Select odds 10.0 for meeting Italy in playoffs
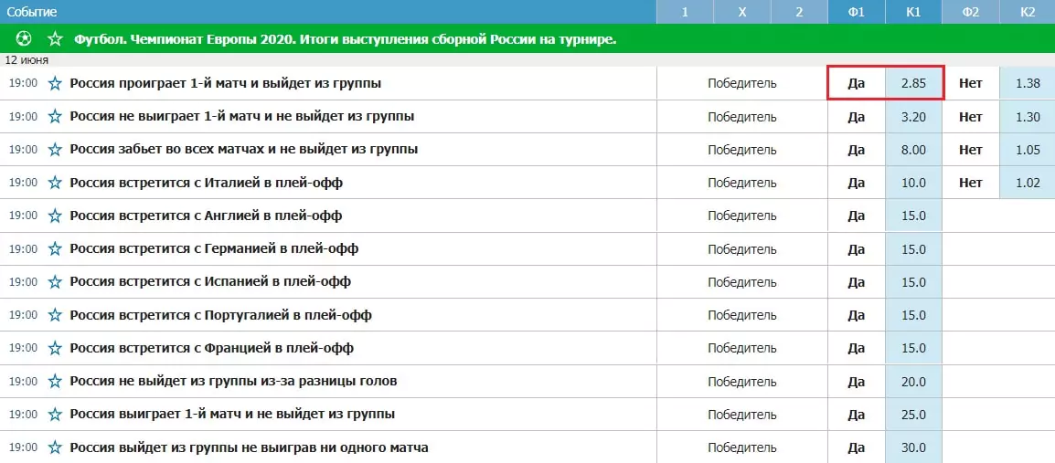1055x463 pixels. pos(913,183)
